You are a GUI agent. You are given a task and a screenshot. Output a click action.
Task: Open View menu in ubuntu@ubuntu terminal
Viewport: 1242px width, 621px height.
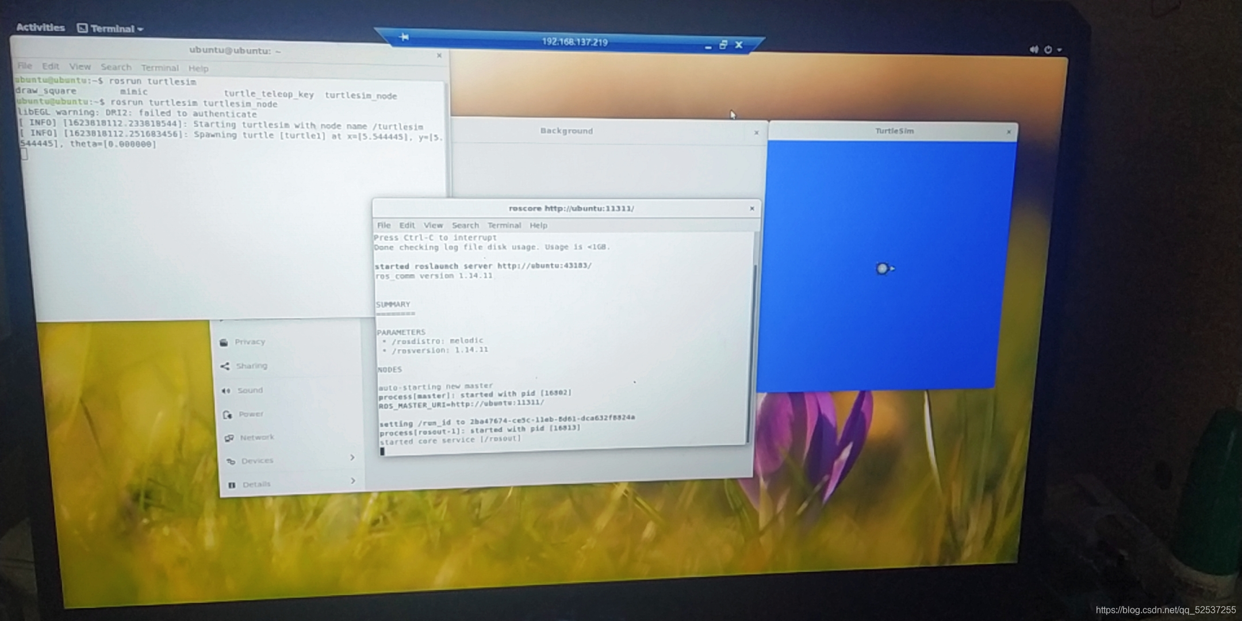[x=80, y=67]
